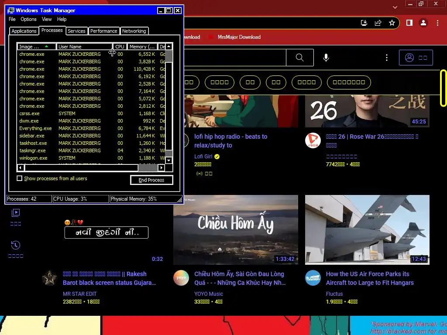Open the Lofi Girl channel link
Image resolution: width=447 pixels, height=335 pixels.
tap(203, 157)
